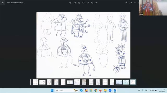Switch to Zoom in the taskbar
The width and height of the screenshot is (167, 93).
(x=110, y=90)
